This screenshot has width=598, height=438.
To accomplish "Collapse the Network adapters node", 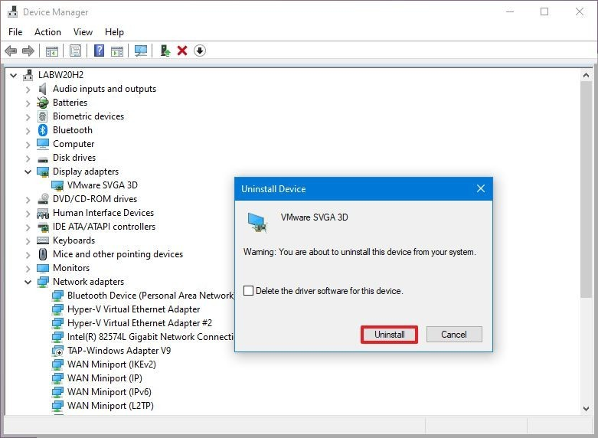I will (x=28, y=282).
